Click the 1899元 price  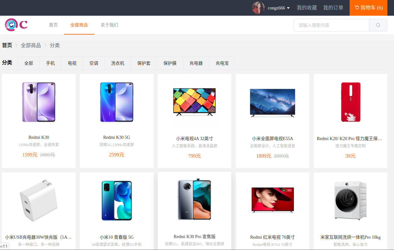coord(264,156)
